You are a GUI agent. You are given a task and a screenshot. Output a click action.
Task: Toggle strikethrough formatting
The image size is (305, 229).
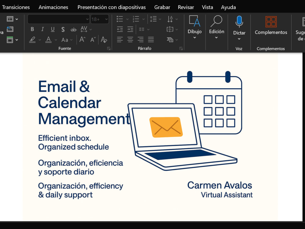point(73,30)
